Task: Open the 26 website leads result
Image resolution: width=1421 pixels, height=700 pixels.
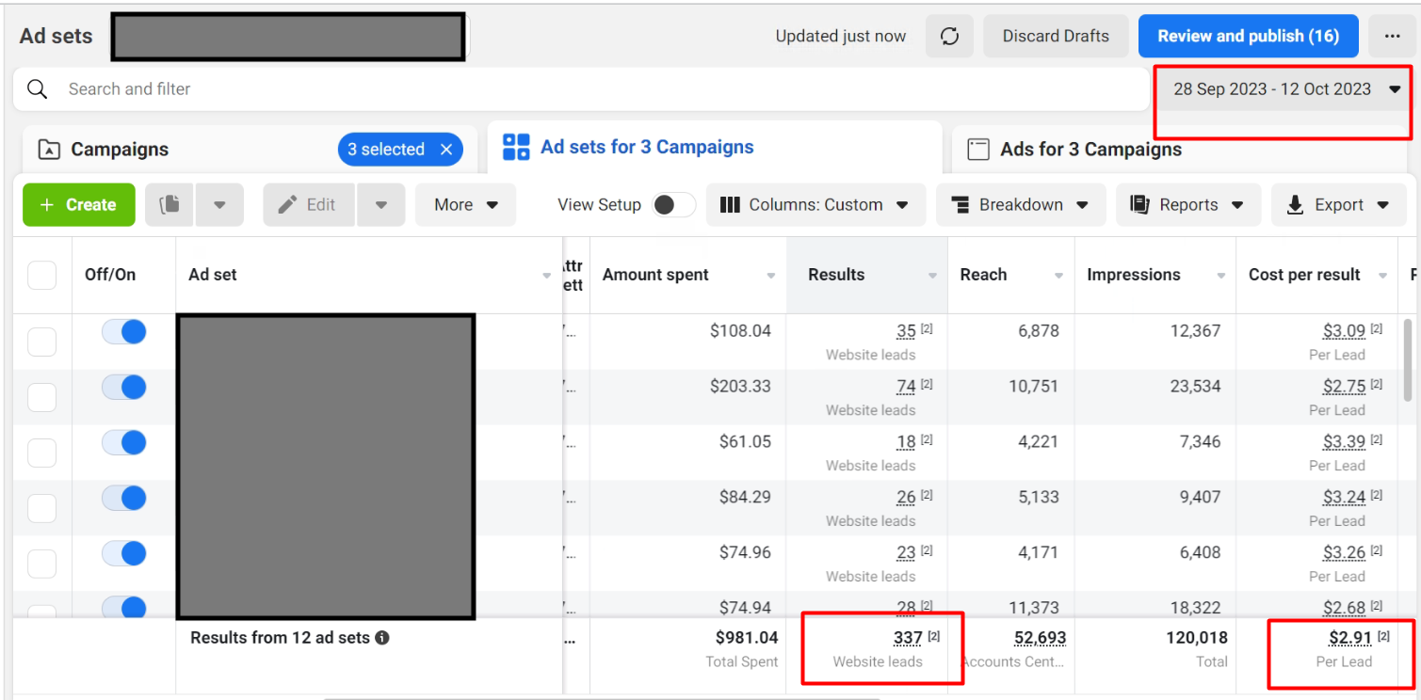Action: tap(906, 498)
